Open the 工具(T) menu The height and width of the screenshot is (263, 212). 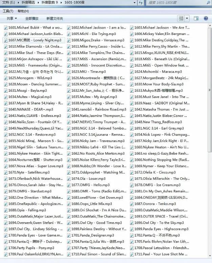coord(8,11)
